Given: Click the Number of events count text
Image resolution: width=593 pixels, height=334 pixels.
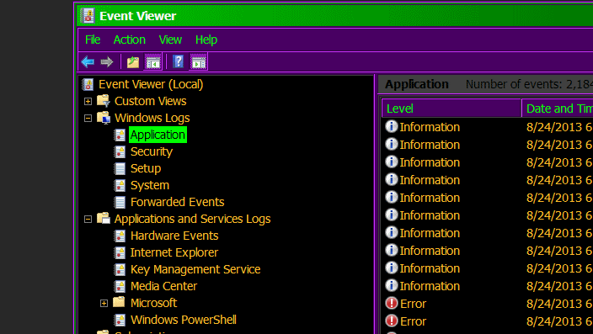Looking at the screenshot, I should (x=529, y=84).
